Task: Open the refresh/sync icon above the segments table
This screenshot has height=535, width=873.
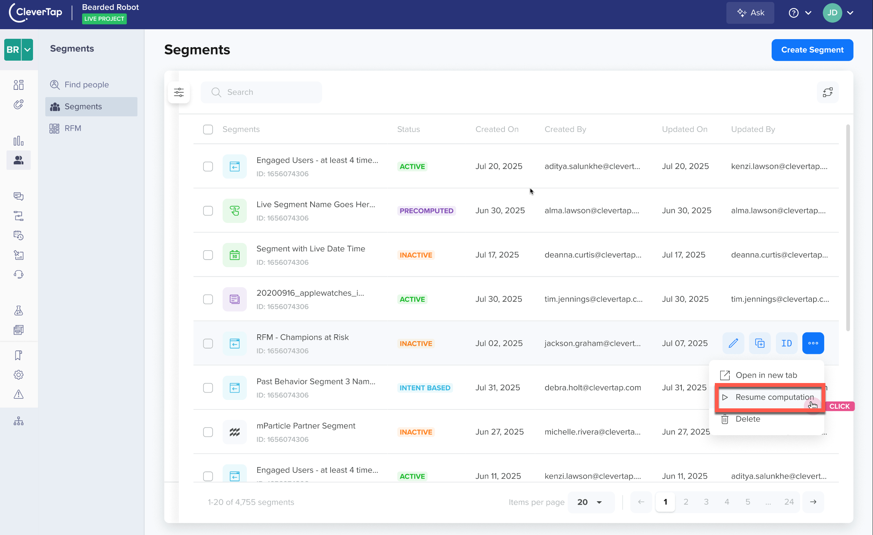Action: point(828,92)
